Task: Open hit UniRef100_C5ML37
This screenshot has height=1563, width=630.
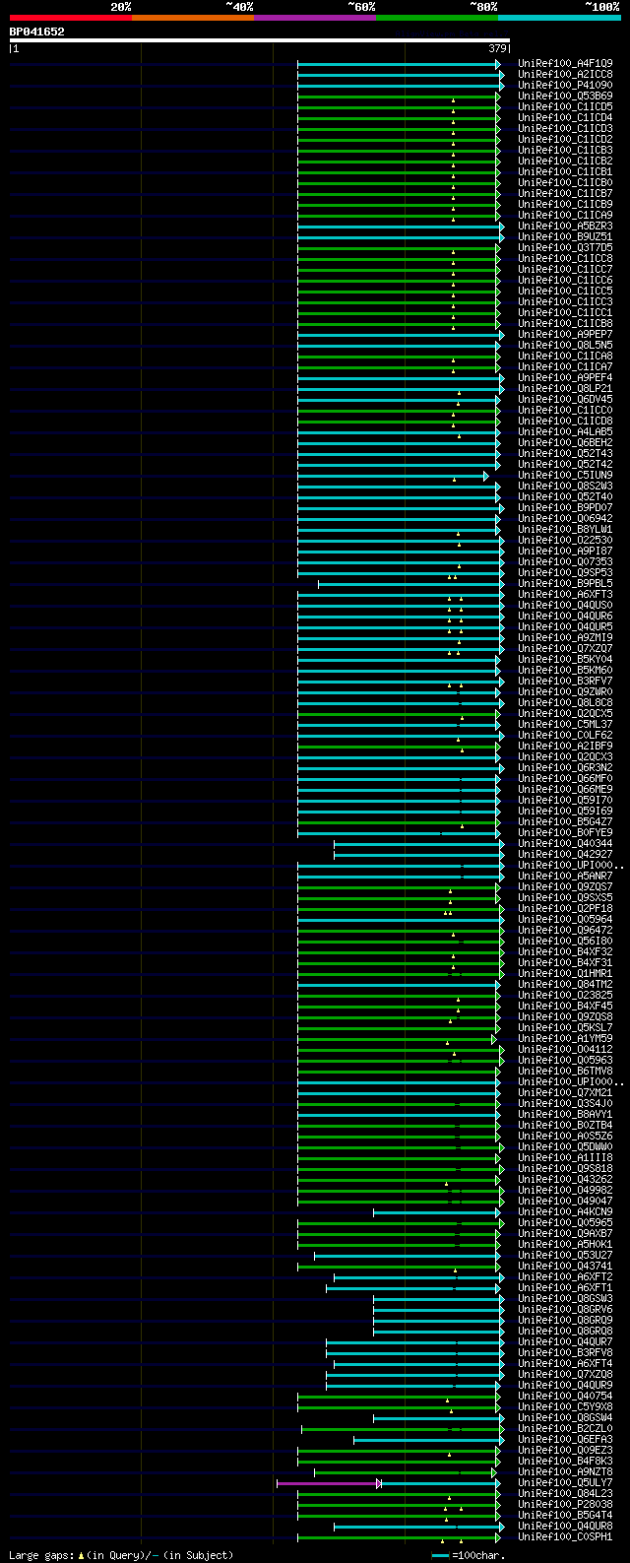Action: tap(565, 724)
